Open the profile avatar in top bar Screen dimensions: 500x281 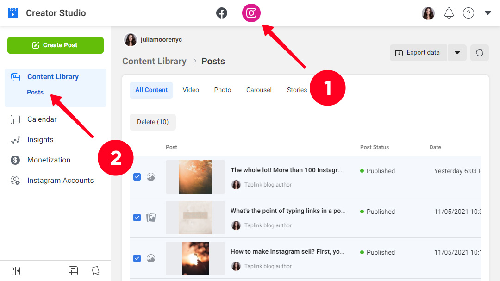tap(428, 13)
